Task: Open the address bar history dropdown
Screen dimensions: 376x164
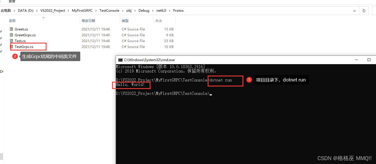Action: [x=355, y=11]
